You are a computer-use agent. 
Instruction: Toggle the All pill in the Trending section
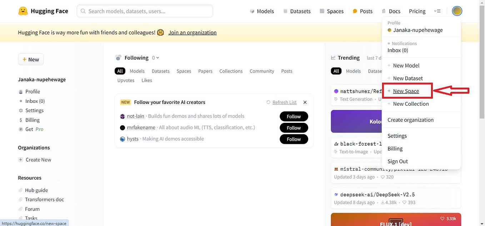[336, 71]
